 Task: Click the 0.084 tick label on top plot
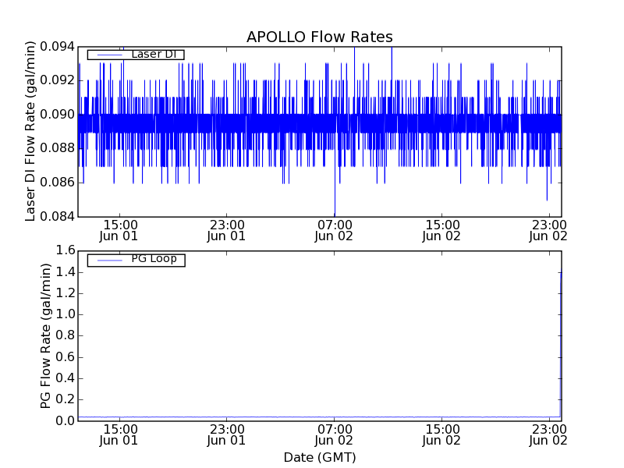(57, 216)
